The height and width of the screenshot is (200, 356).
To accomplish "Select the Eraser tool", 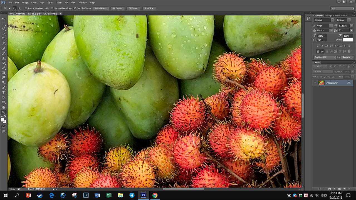I will (4, 67).
